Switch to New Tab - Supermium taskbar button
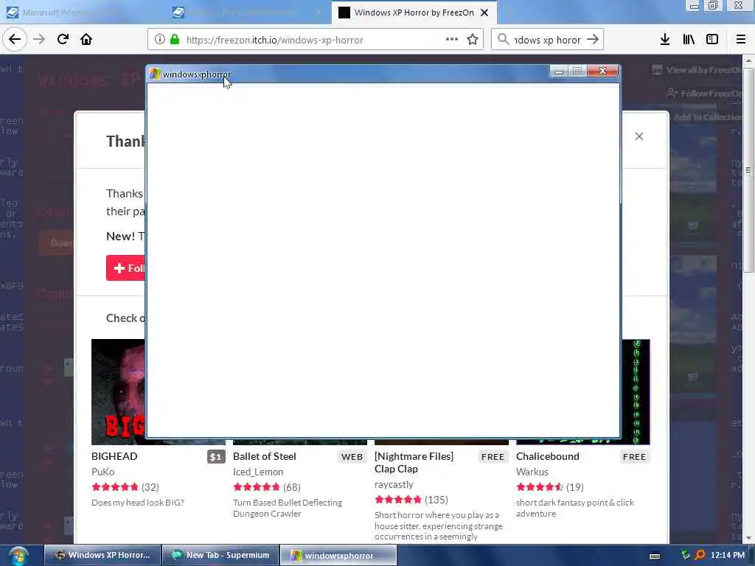 point(220,555)
